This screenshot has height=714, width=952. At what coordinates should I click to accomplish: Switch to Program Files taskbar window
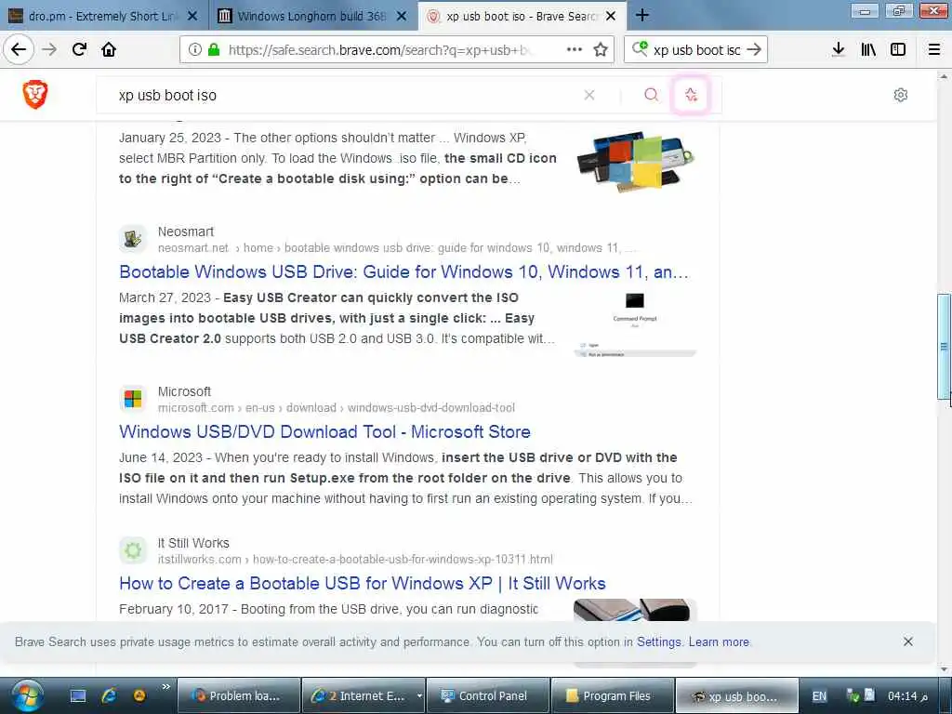pos(612,695)
